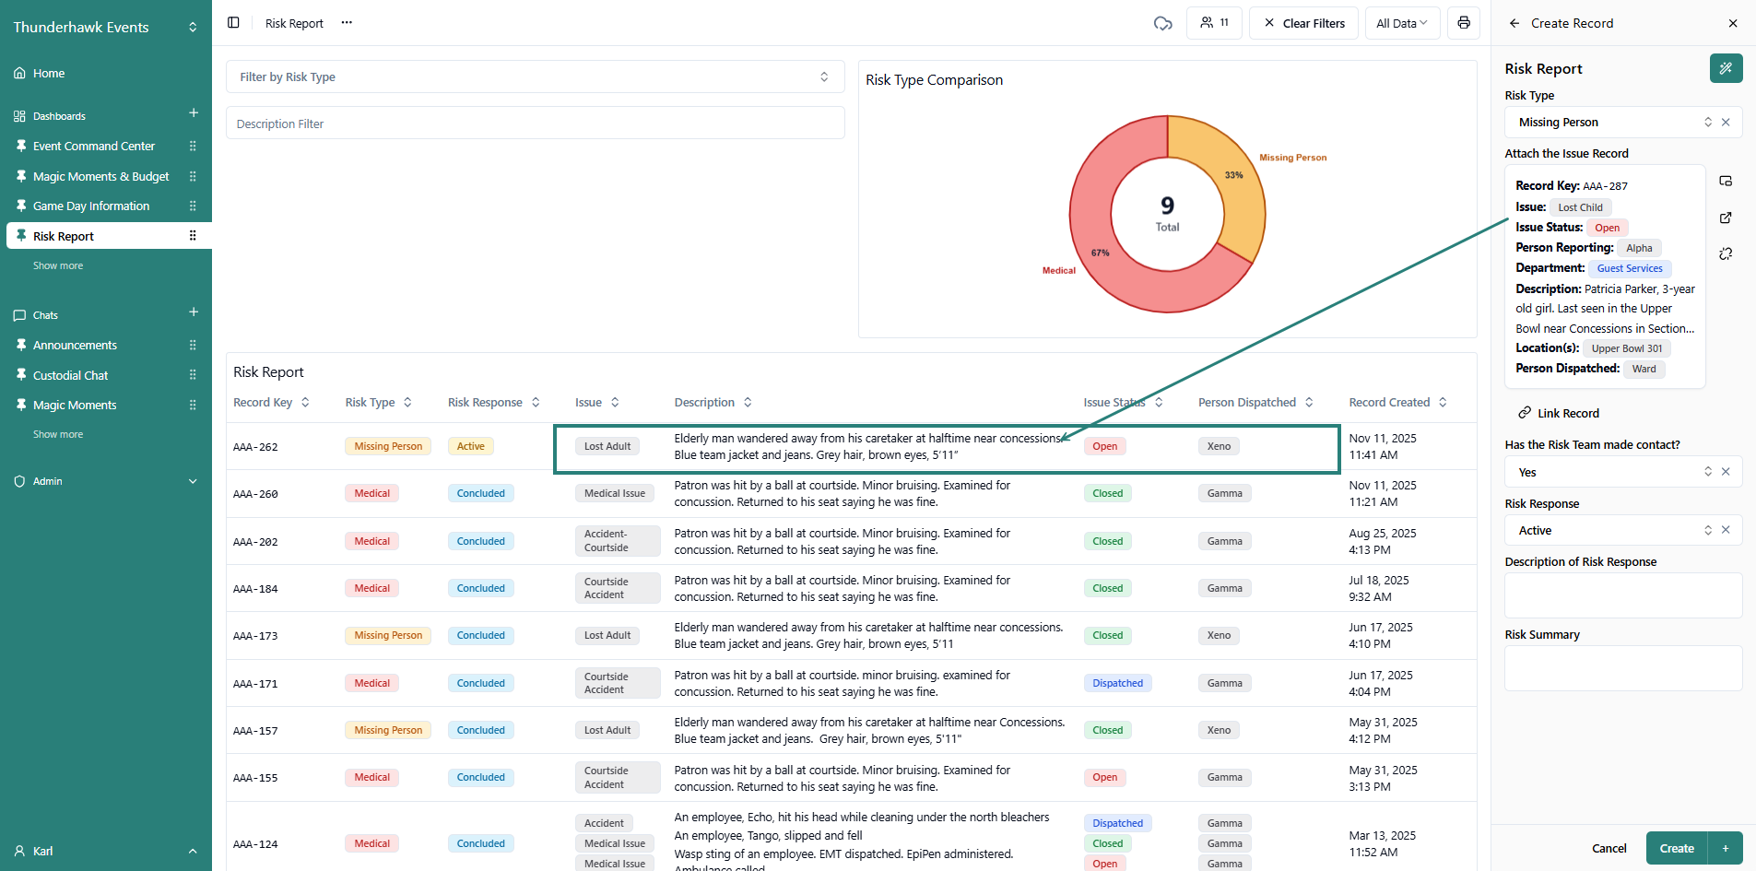Go to Custodial Chat in sidebar

(71, 376)
